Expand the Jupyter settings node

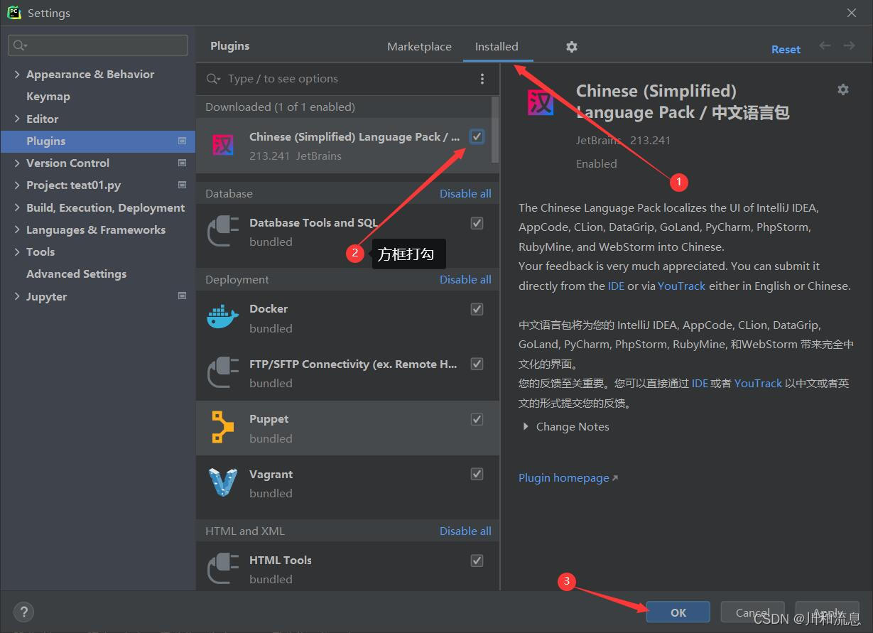[17, 296]
